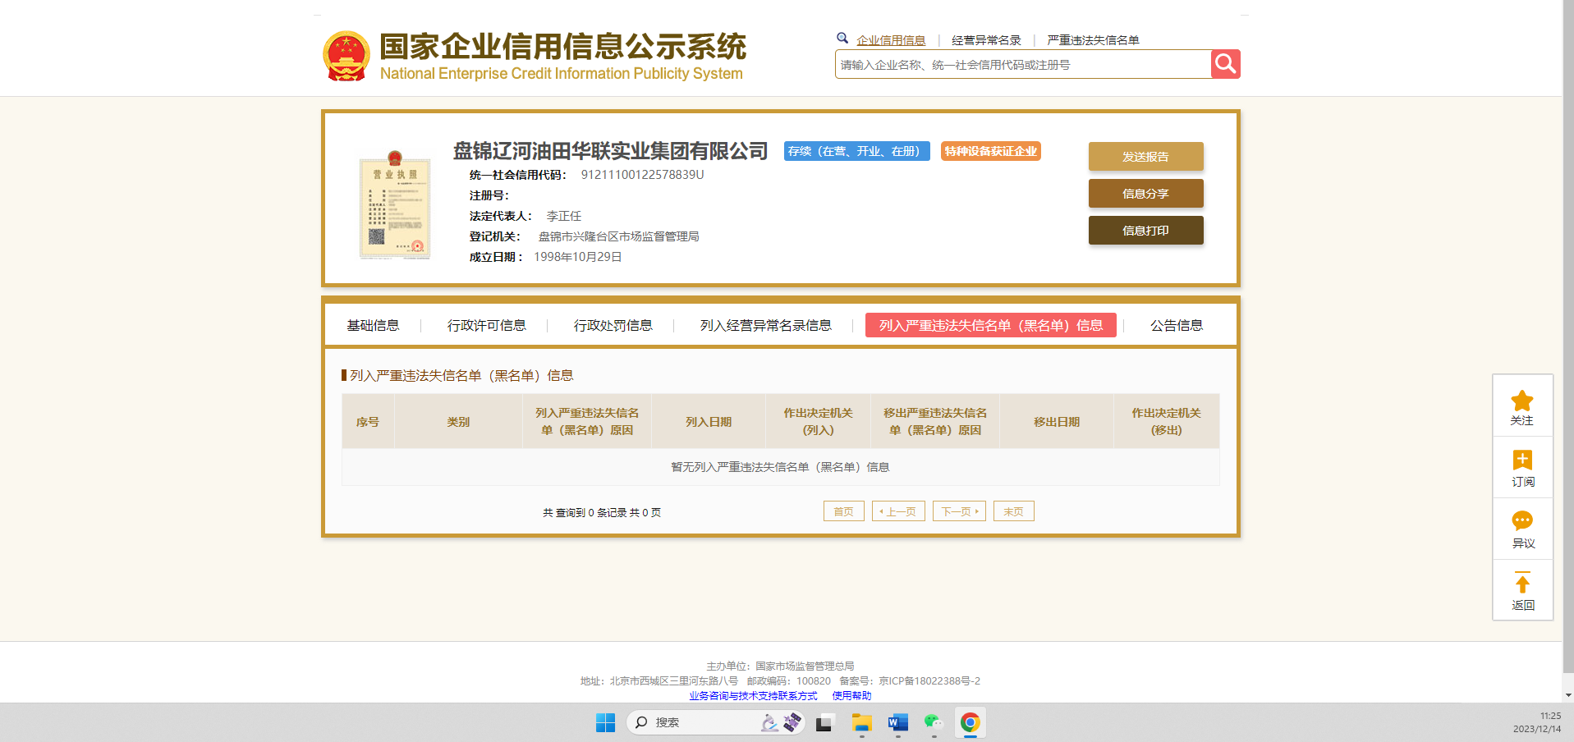Click the registration authority 盘锦市兴隆台区市场监督管理局
Image resolution: width=1574 pixels, height=742 pixels.
[619, 236]
